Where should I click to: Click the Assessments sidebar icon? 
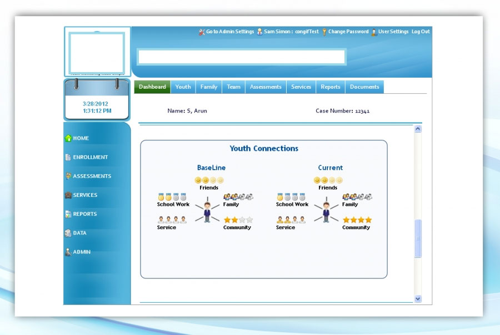click(x=68, y=176)
